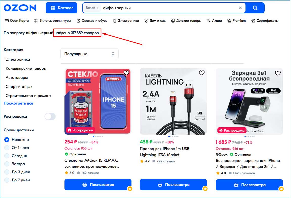The height and width of the screenshot is (198, 291).
Task: Click the Premium crown icon in the navigation
Action: [229, 21]
